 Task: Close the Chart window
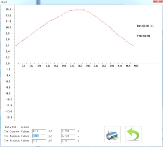coord(158,1)
